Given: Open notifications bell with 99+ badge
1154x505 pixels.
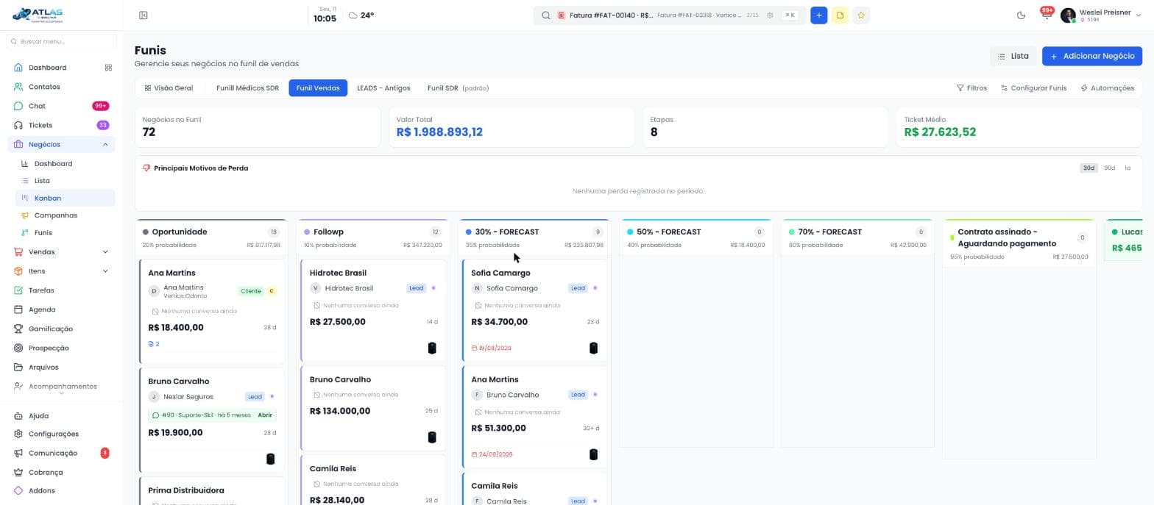Looking at the screenshot, I should click(1046, 15).
